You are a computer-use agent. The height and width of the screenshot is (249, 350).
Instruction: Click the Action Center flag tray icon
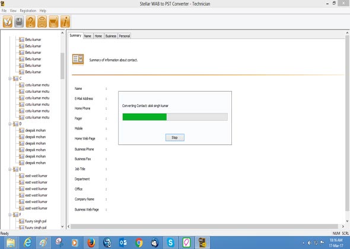coord(322,242)
